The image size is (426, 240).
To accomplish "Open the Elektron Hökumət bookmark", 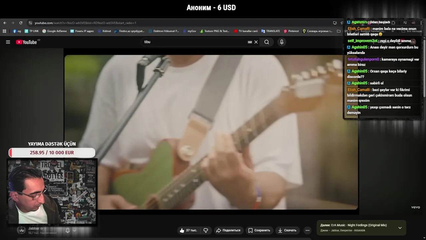I will [163, 31].
